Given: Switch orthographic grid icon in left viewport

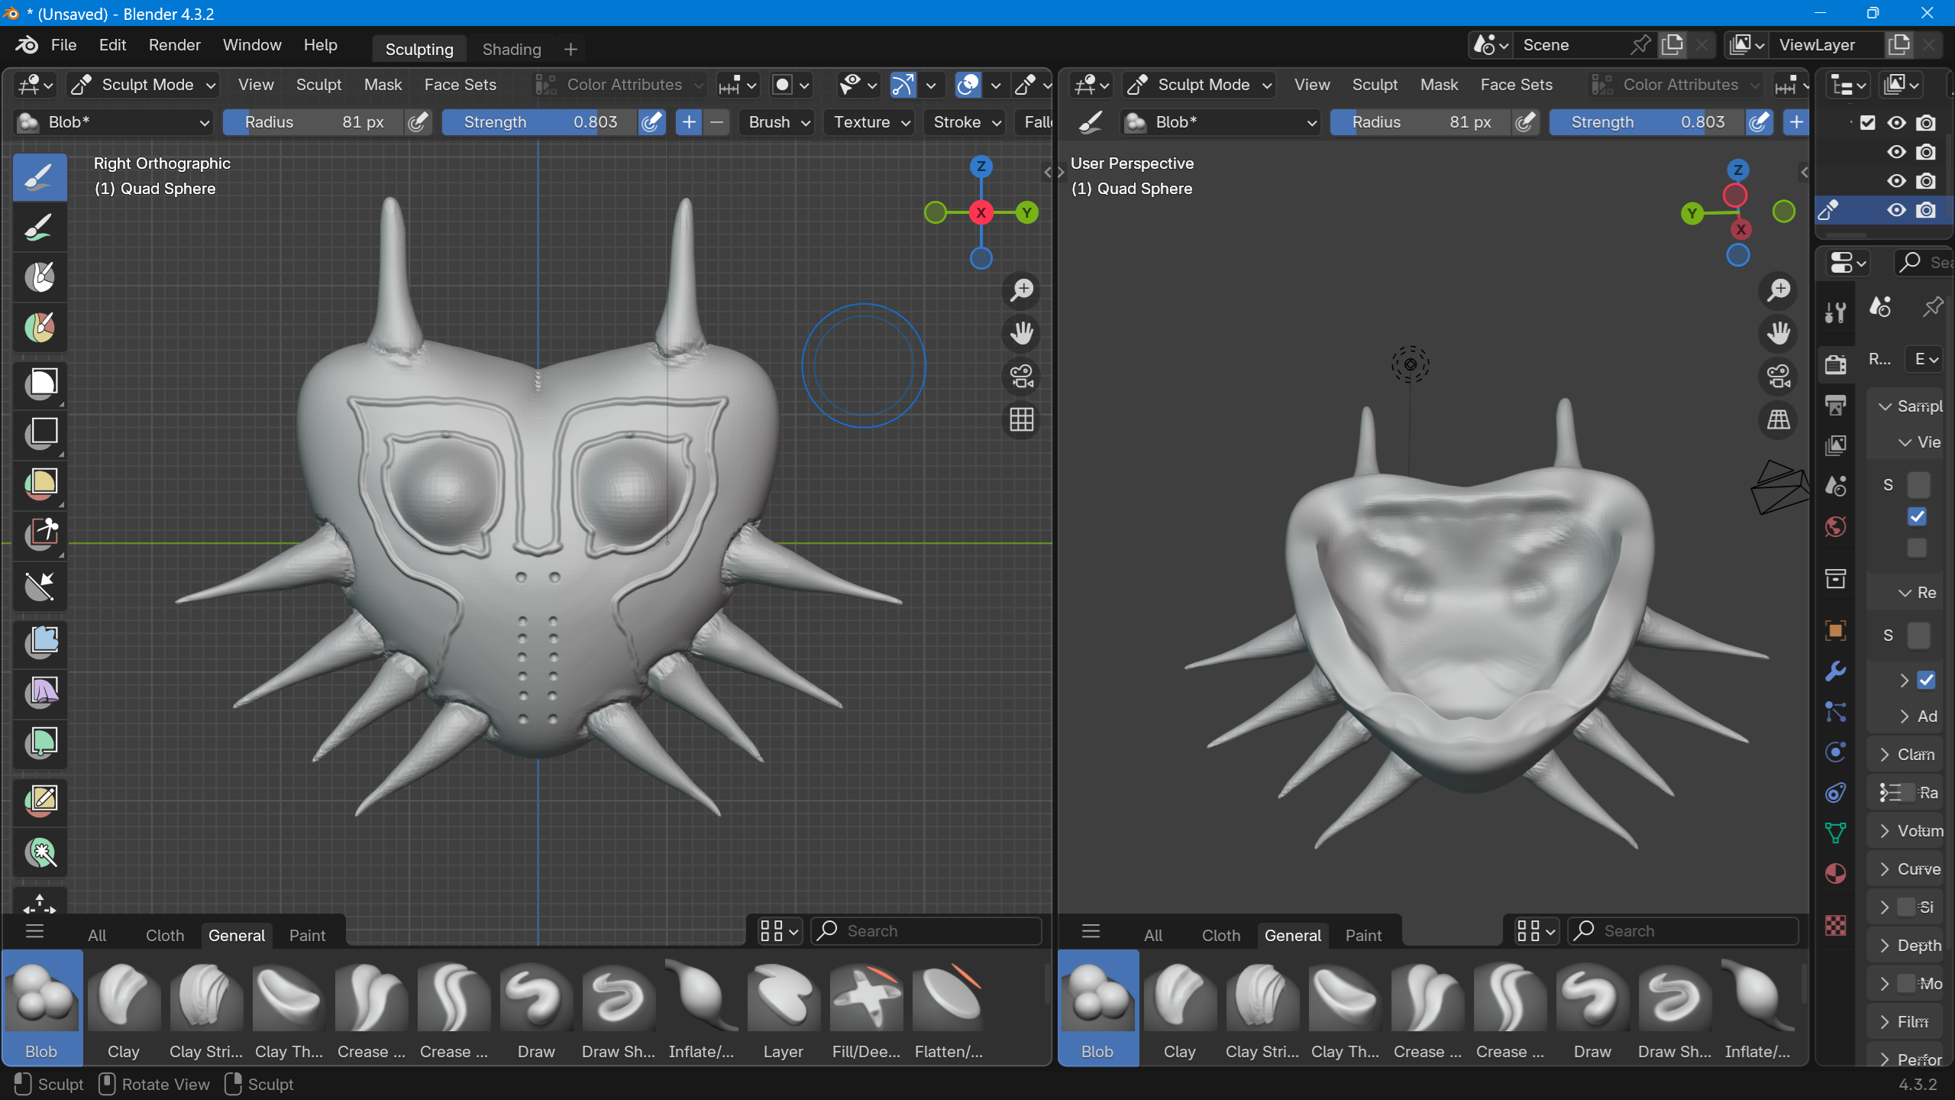Looking at the screenshot, I should (1021, 419).
